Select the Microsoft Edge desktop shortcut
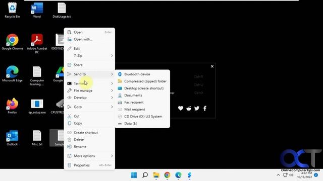323x181 pixels. click(x=12, y=74)
